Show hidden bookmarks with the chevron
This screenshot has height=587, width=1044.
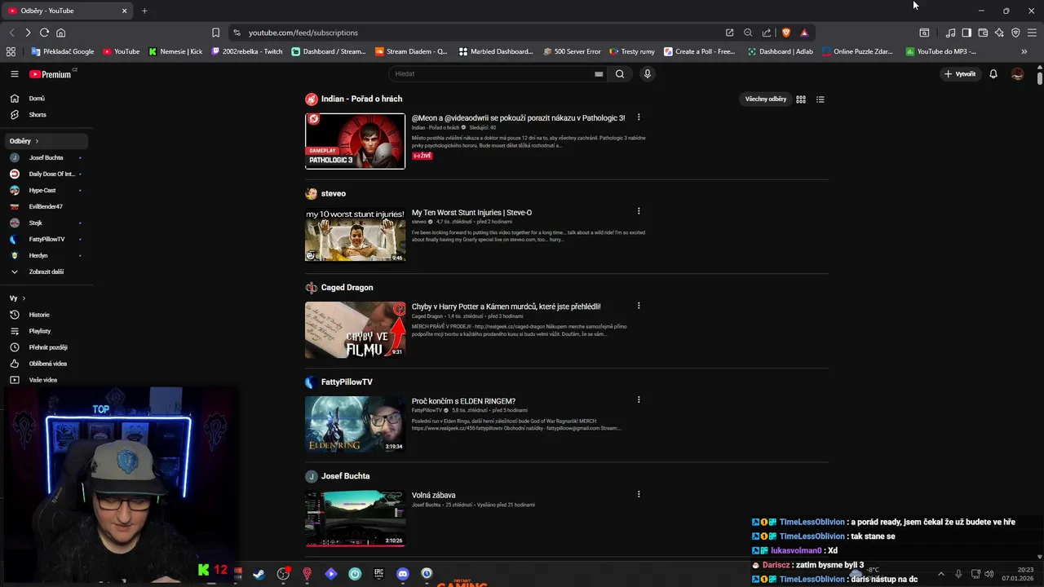pos(1024,51)
